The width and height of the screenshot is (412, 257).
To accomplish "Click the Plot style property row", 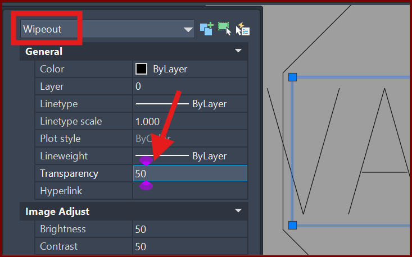I will coord(84,139).
